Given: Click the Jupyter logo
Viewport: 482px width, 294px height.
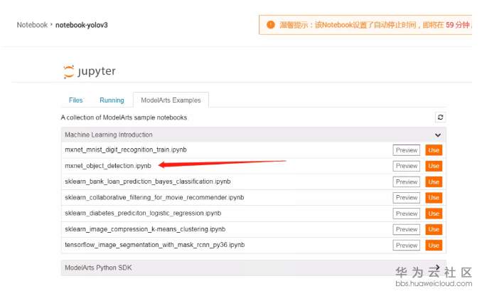Looking at the screenshot, I should click(x=89, y=71).
